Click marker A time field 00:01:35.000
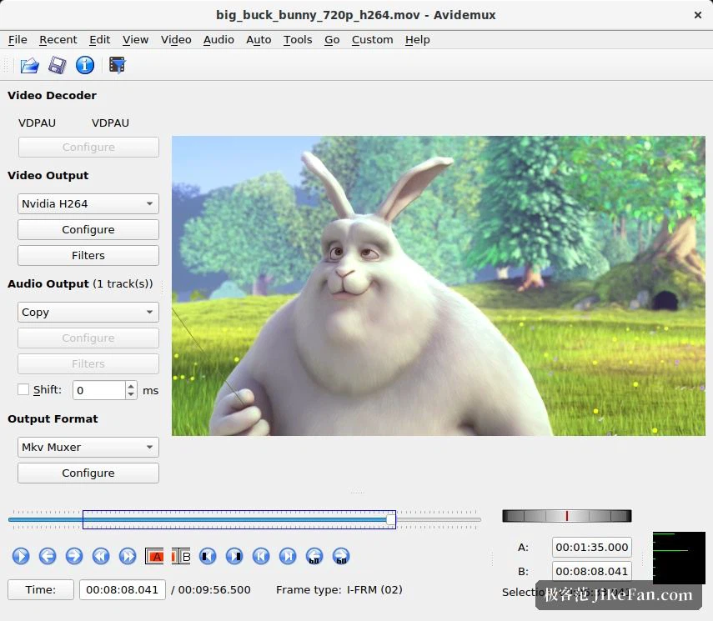This screenshot has height=621, width=713. pyautogui.click(x=591, y=547)
